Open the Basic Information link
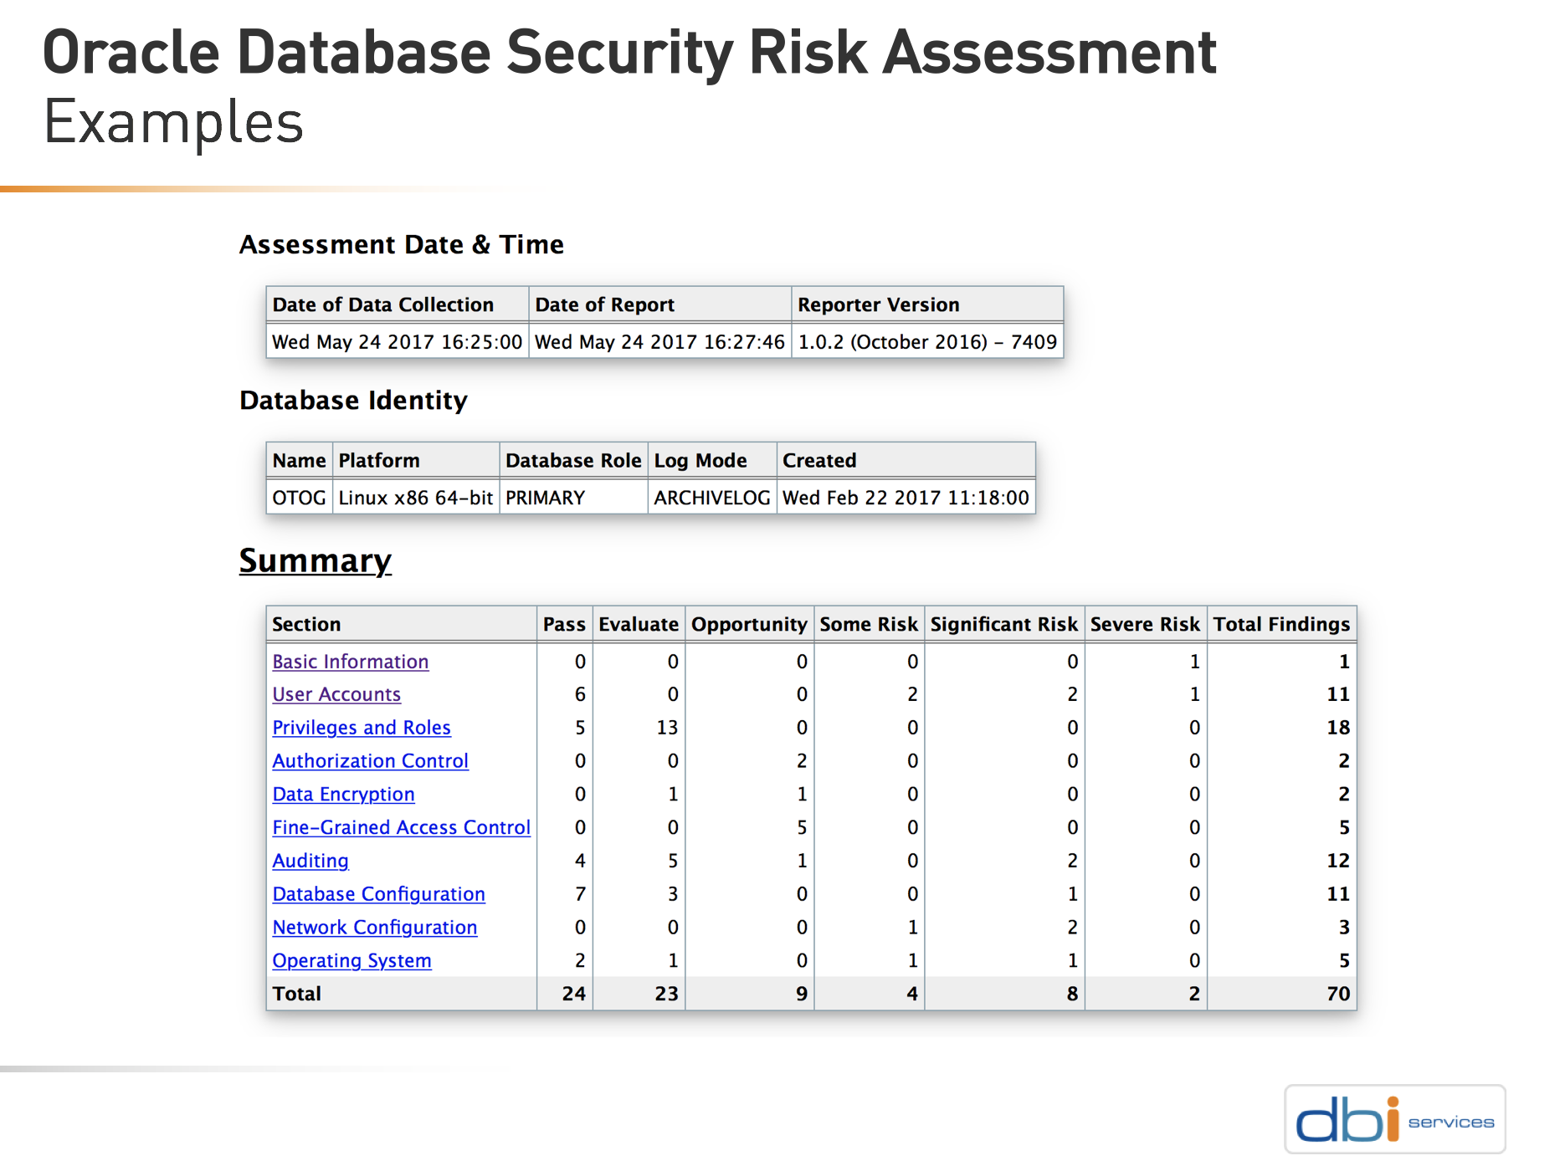This screenshot has height=1166, width=1560. click(x=350, y=662)
